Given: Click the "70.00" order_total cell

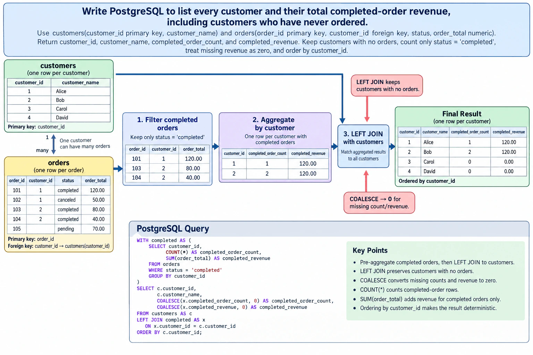Looking at the screenshot, I should [x=98, y=229].
